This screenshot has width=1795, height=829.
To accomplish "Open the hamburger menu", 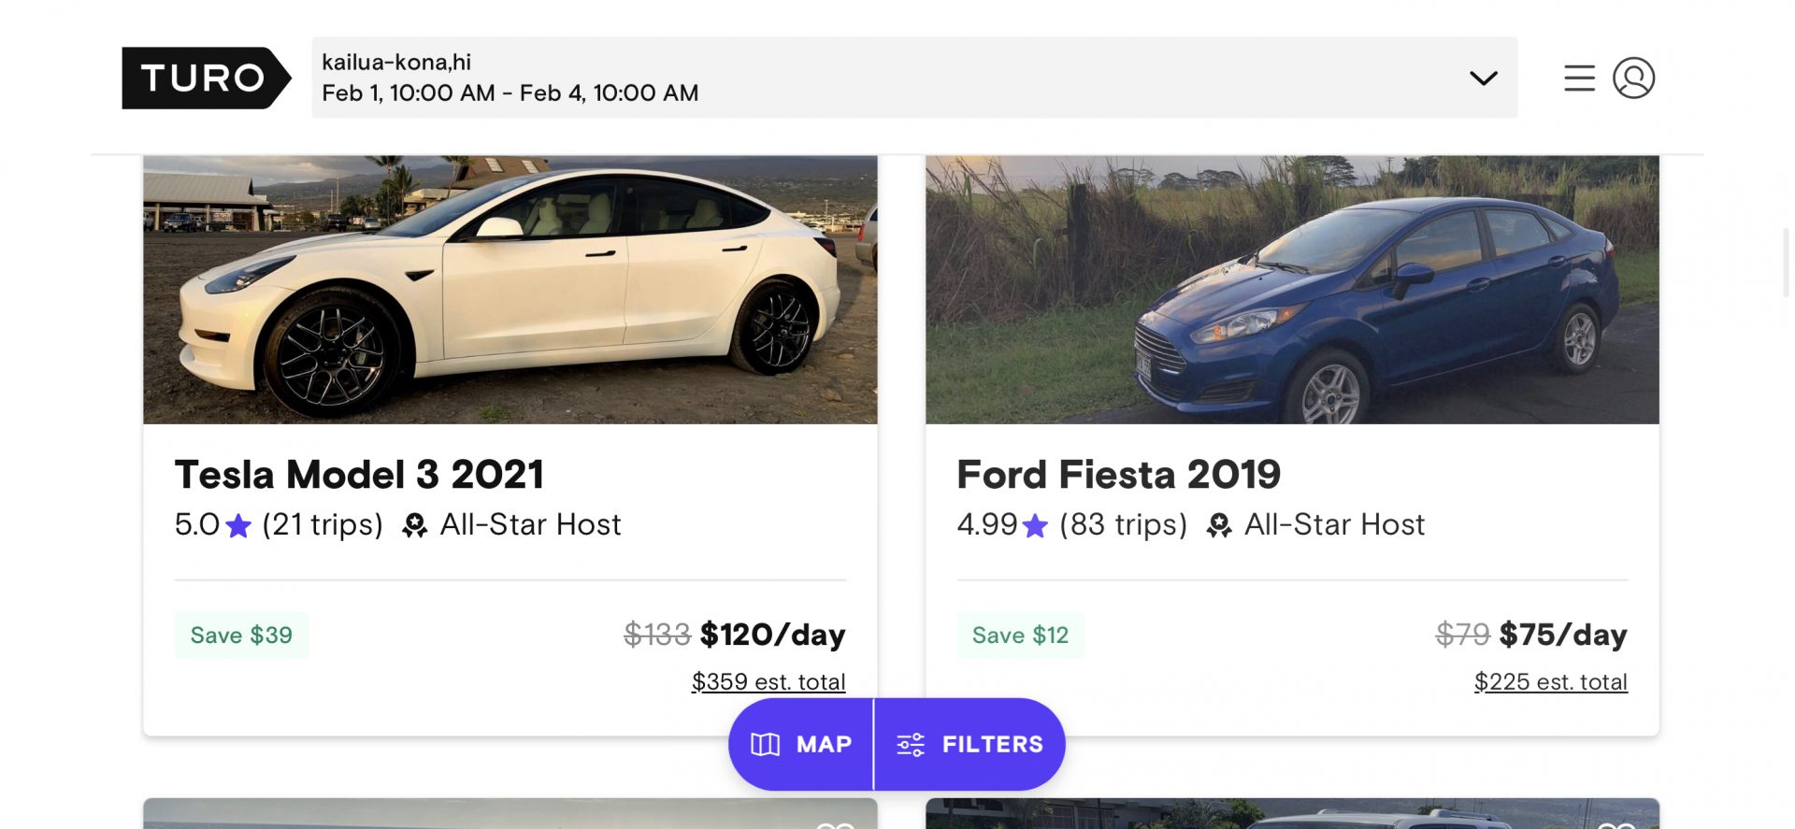I will point(1579,78).
